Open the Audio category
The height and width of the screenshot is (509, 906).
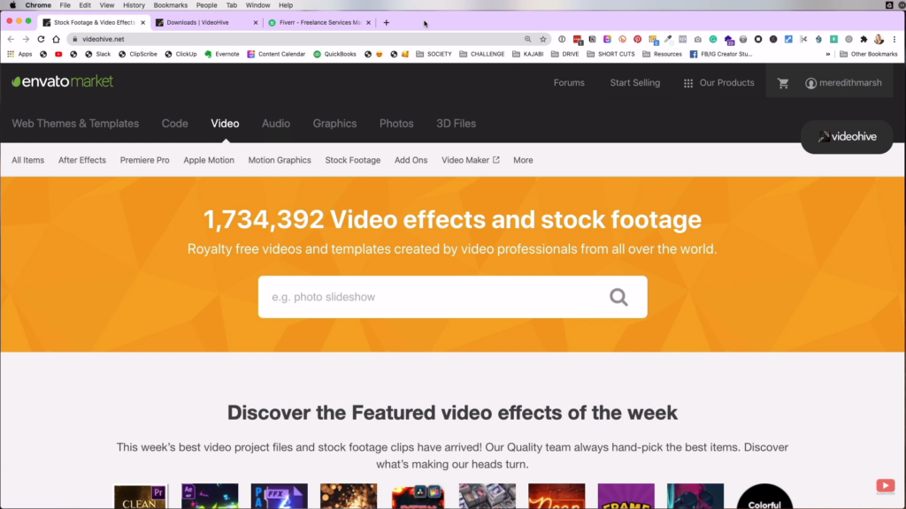[x=276, y=124]
